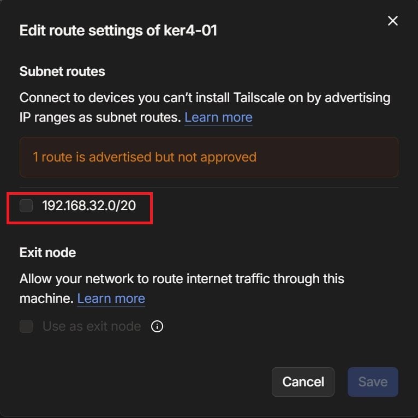The width and height of the screenshot is (418, 418).
Task: Click the info icon beside exit node
Action: tap(157, 327)
